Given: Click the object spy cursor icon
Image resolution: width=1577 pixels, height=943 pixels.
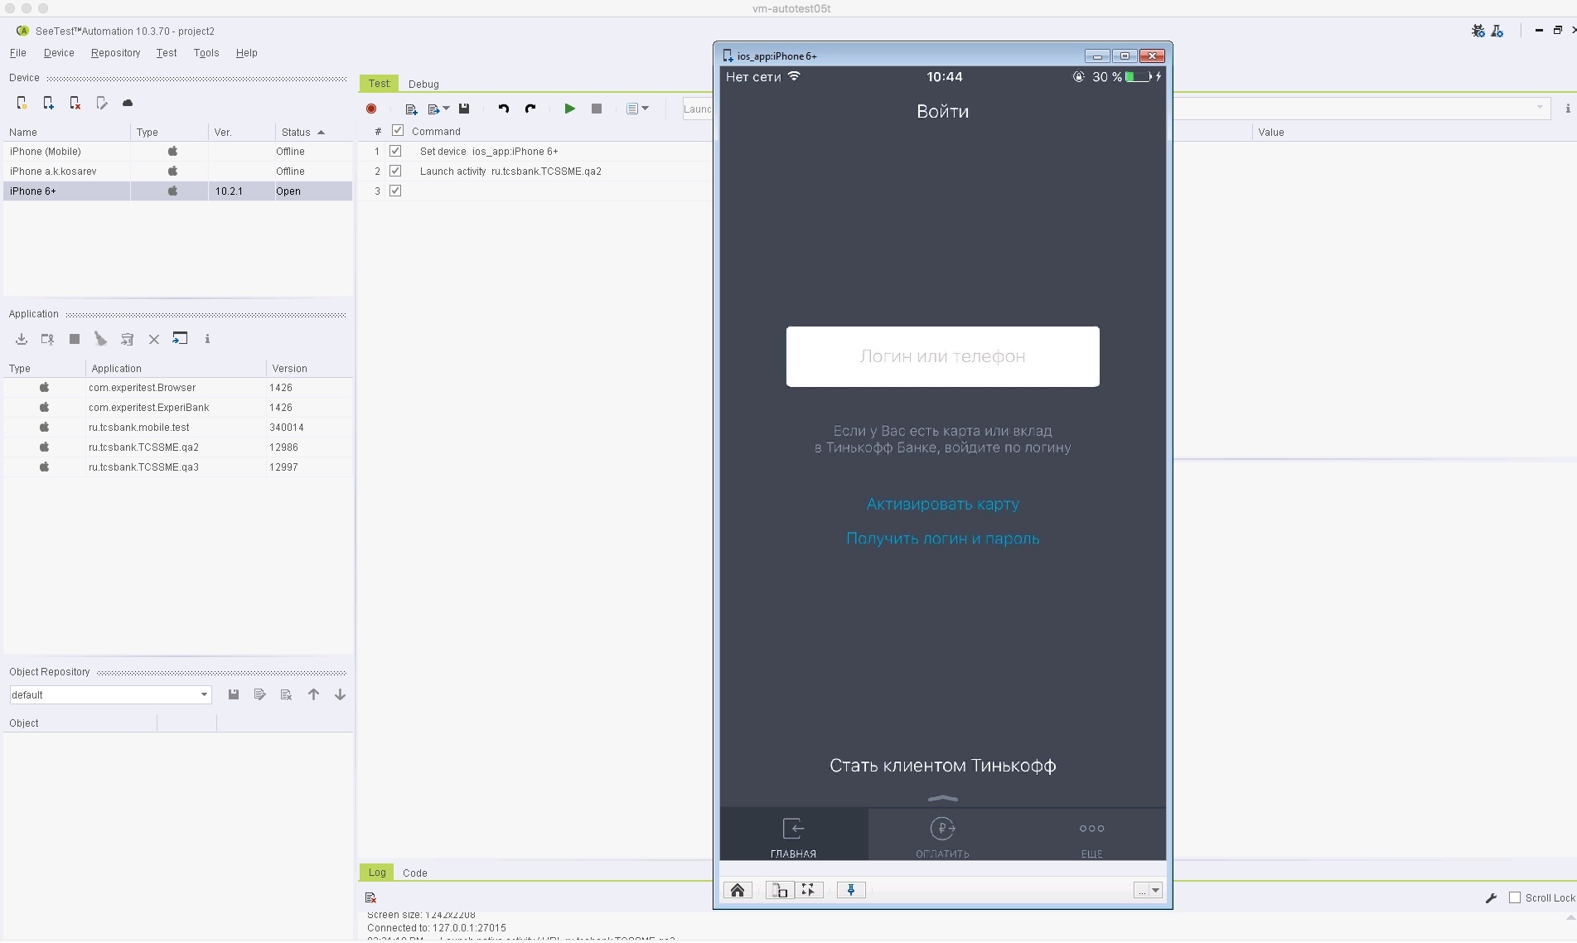Looking at the screenshot, I should [808, 890].
